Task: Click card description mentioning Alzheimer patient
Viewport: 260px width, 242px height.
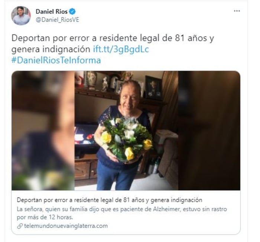Action: coord(122,213)
